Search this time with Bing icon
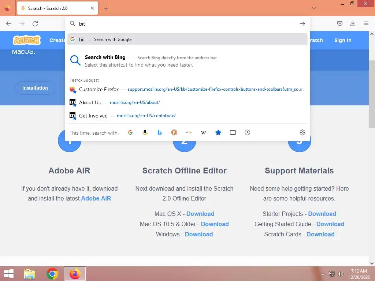 click(x=160, y=132)
